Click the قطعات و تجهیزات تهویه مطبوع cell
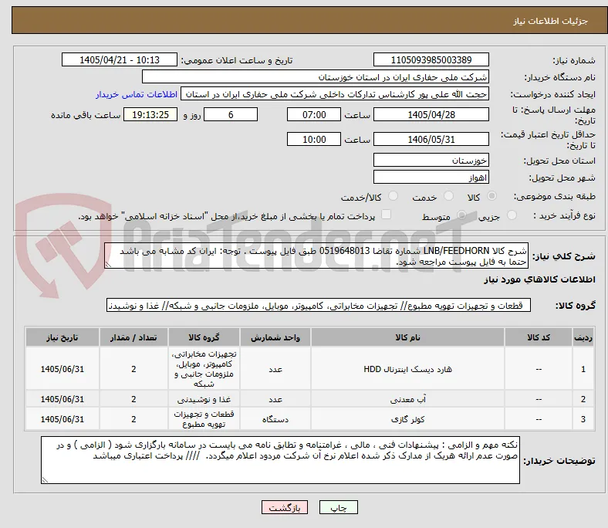Image resolution: width=608 pixels, height=528 pixels. [204, 419]
